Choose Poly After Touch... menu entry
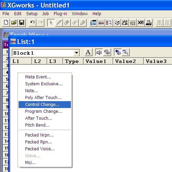The image size is (172, 172). tap(45, 98)
